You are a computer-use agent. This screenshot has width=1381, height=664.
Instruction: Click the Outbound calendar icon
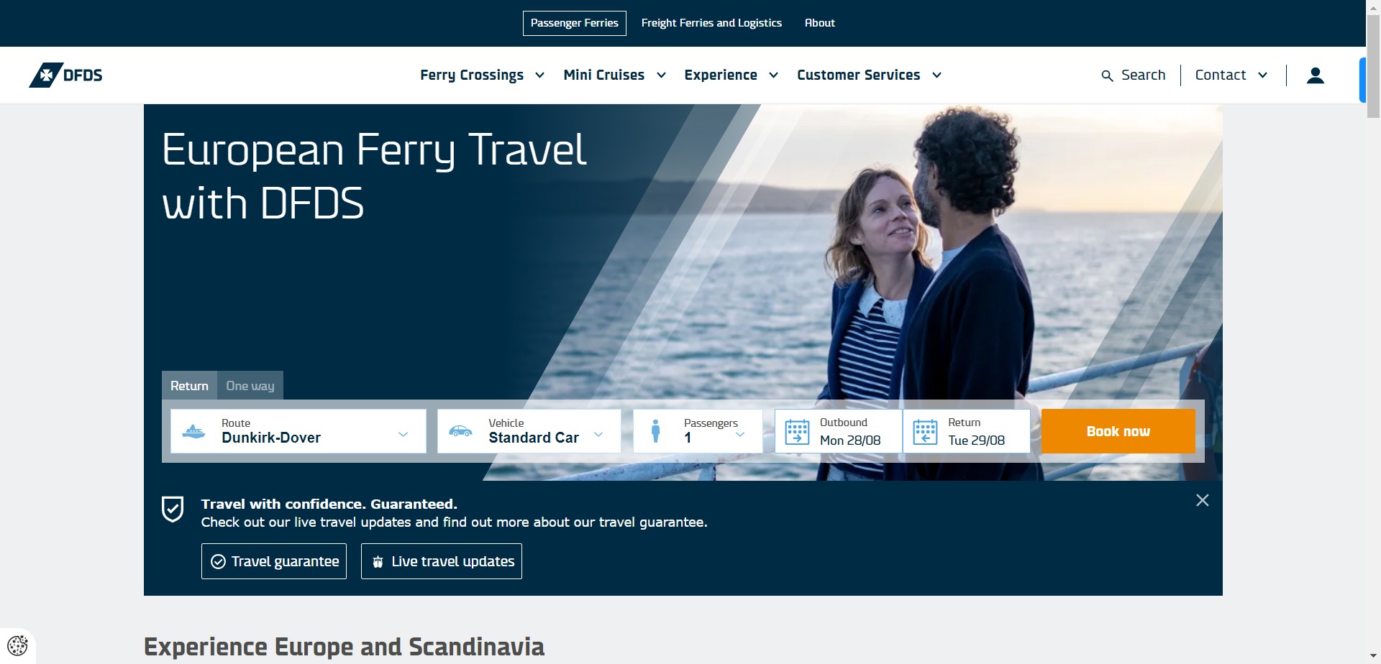click(797, 432)
